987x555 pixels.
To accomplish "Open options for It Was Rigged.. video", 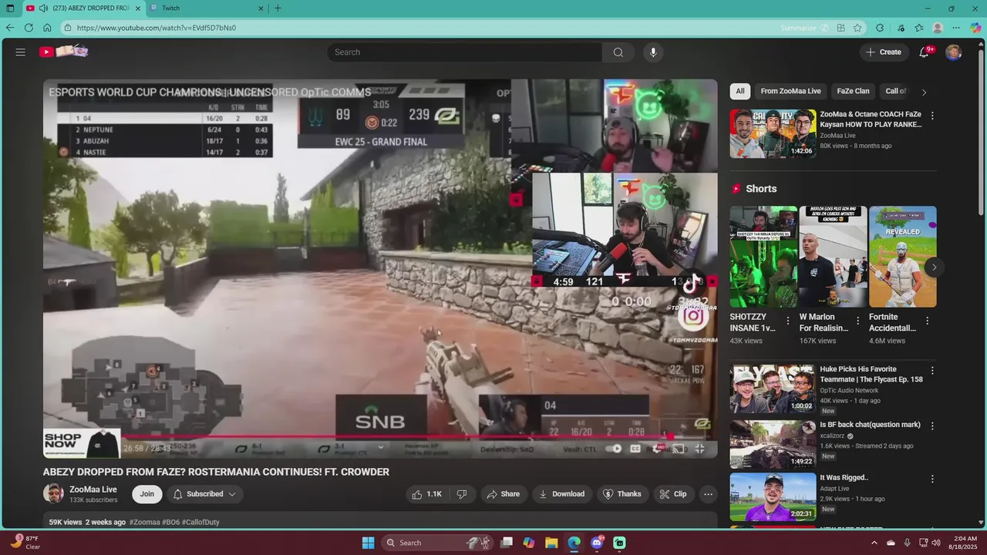I will tap(931, 479).
